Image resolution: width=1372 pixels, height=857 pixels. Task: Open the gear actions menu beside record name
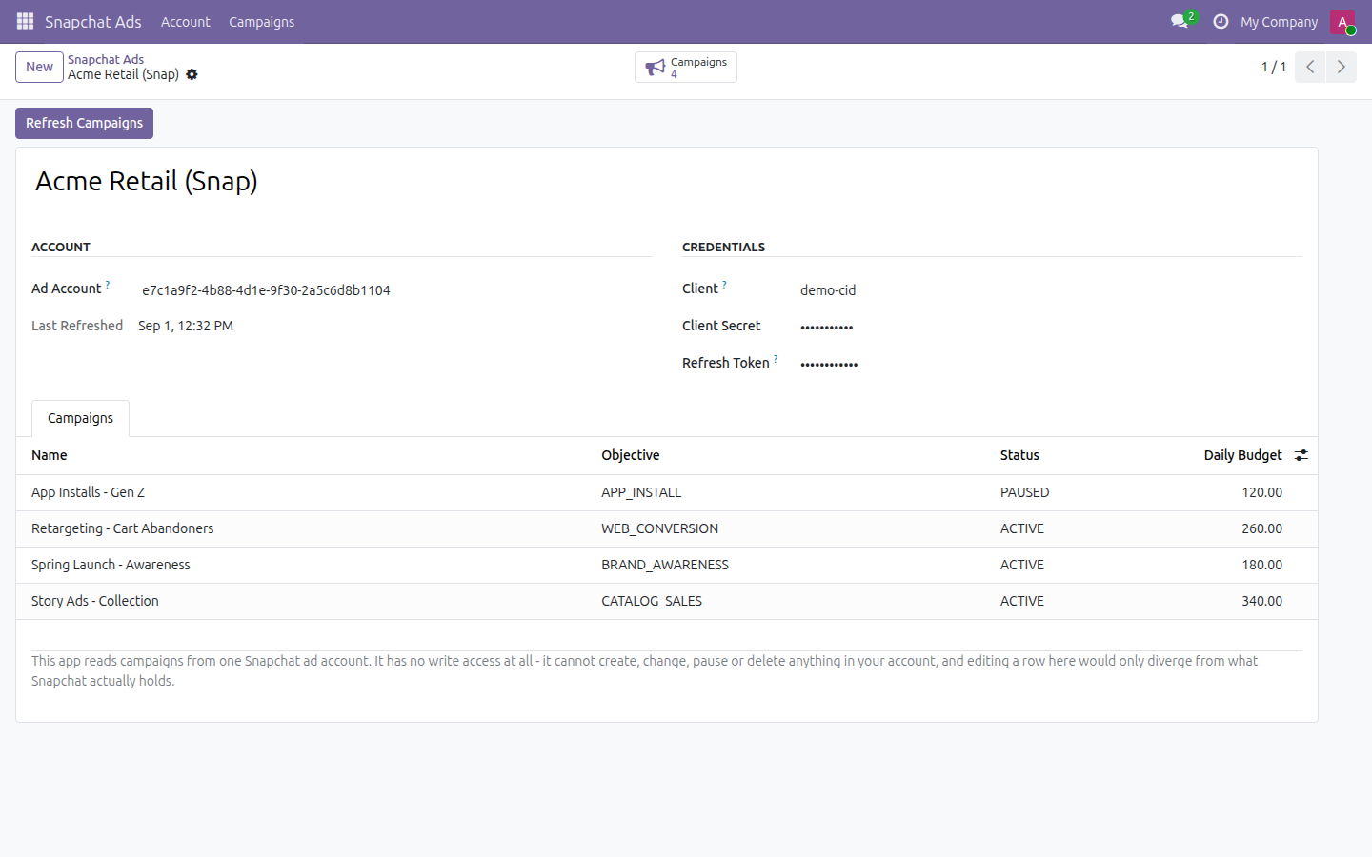(192, 74)
